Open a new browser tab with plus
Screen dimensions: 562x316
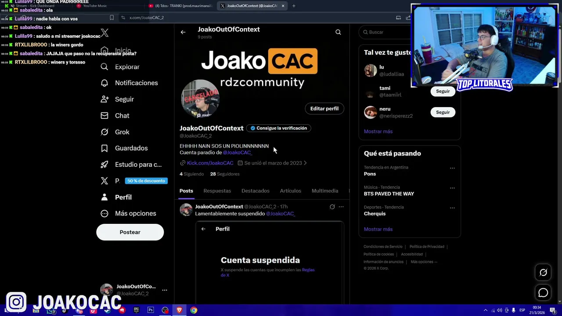coord(294,6)
